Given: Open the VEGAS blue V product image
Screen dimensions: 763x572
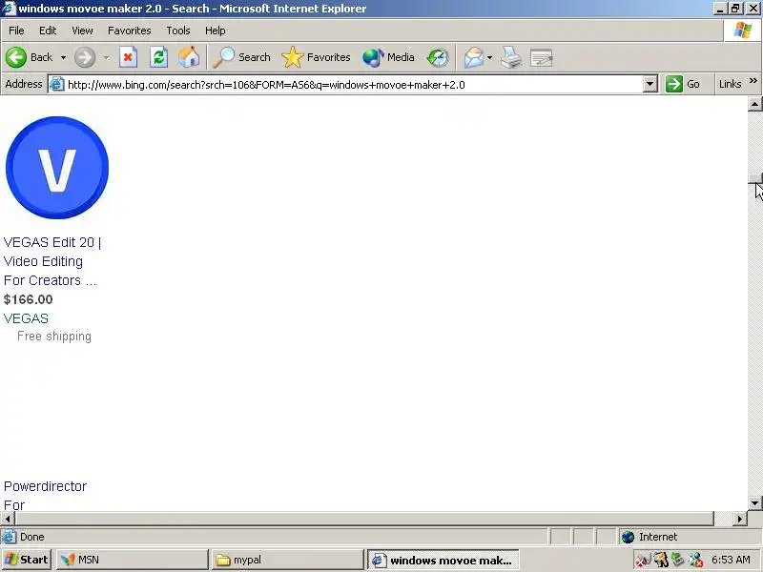Looking at the screenshot, I should tap(57, 168).
